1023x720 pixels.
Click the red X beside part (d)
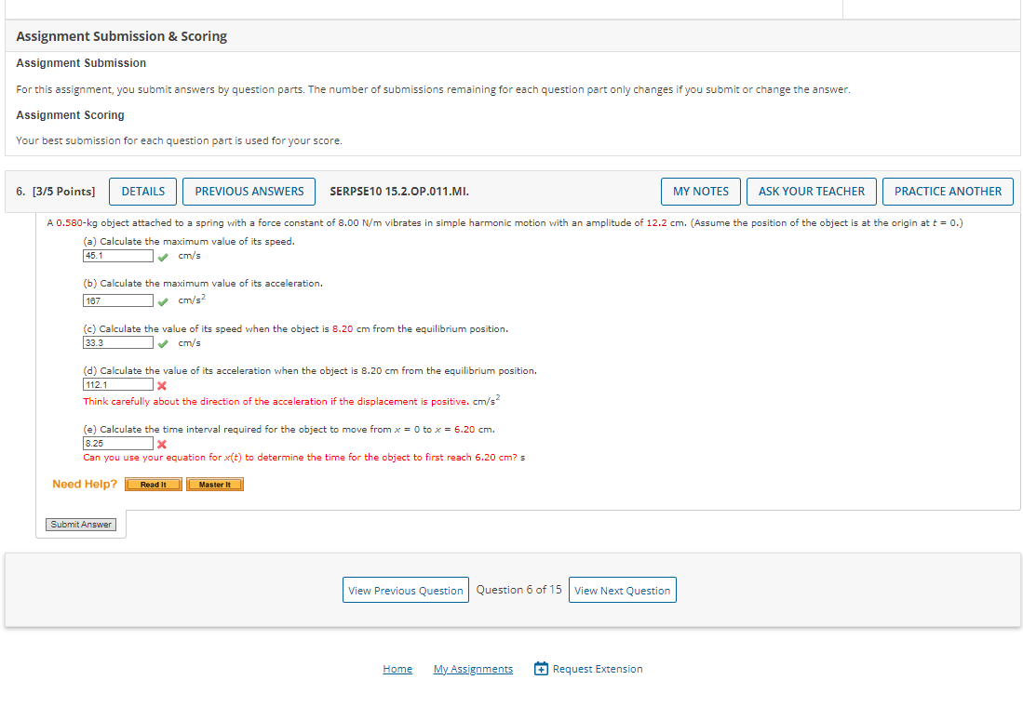(162, 384)
